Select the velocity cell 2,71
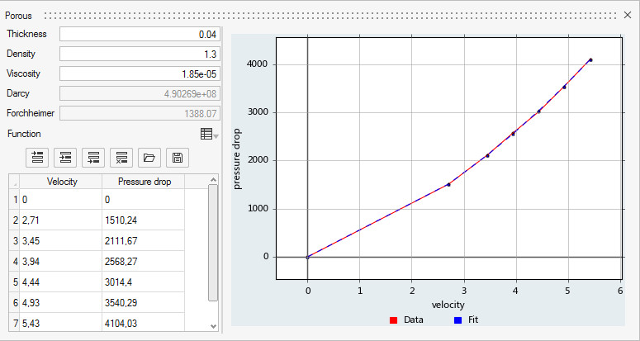640x341 pixels. coord(61,220)
